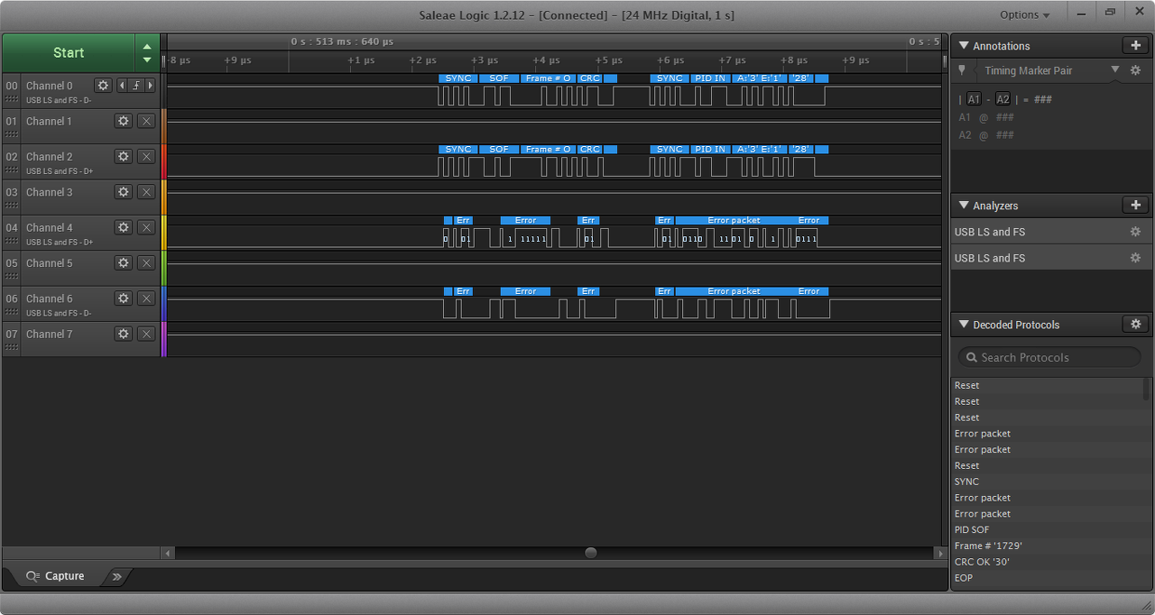Remove Channel 5 with its X button
Image resolution: width=1155 pixels, height=615 pixels.
click(146, 262)
